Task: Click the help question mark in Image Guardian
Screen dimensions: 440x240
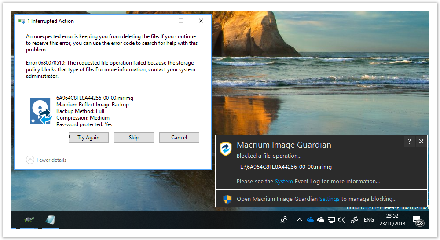Action: (x=409, y=141)
